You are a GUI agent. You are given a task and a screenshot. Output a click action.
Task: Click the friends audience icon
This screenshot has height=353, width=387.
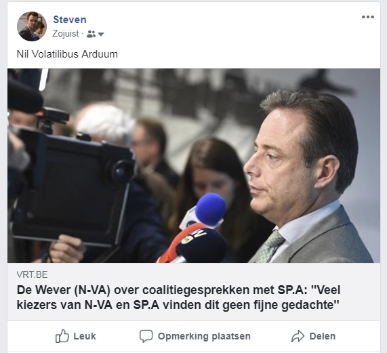coord(91,34)
